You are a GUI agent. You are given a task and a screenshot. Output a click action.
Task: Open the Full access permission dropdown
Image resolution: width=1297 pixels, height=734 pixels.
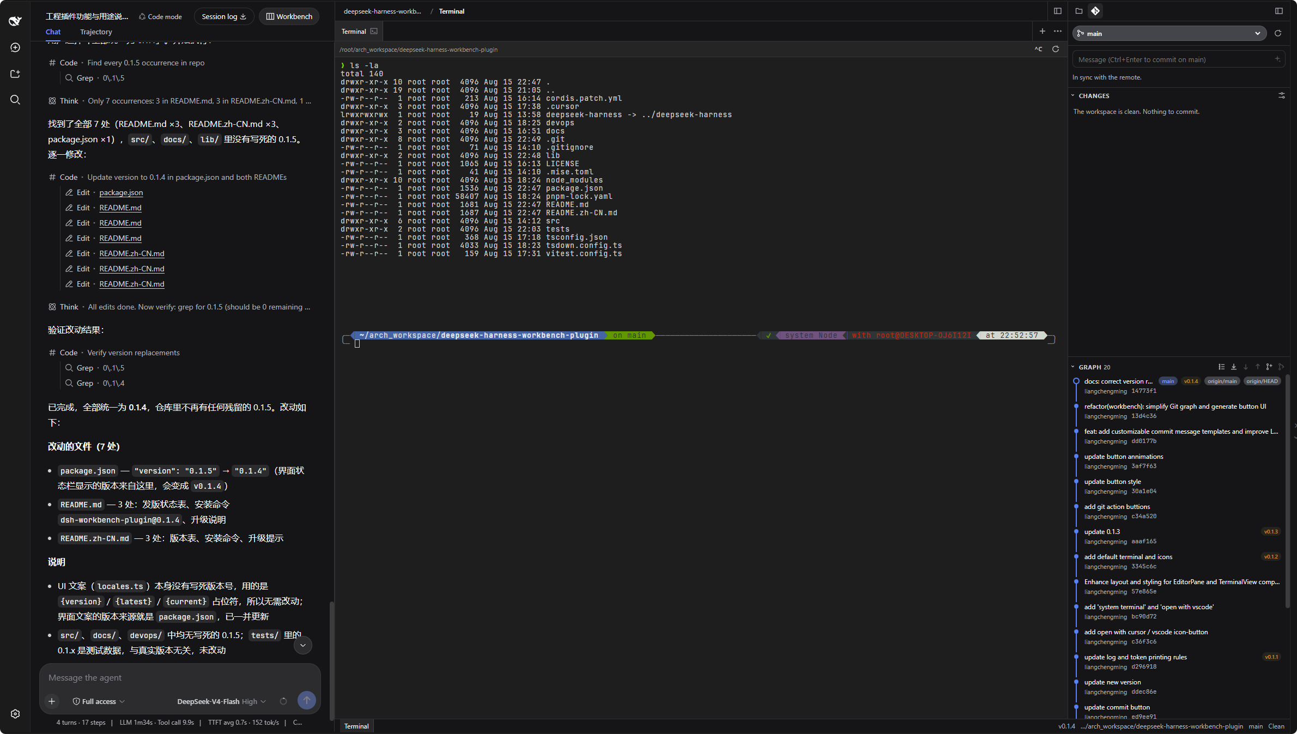tap(99, 701)
